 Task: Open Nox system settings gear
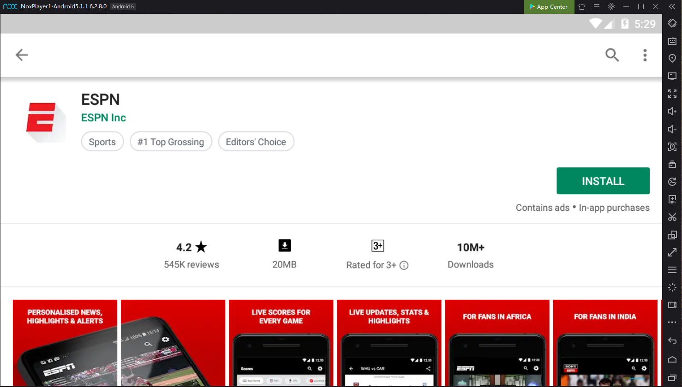[611, 6]
